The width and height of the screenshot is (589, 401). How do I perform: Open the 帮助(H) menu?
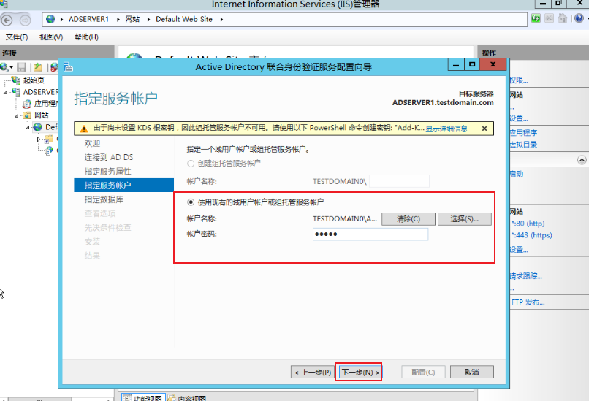(86, 37)
